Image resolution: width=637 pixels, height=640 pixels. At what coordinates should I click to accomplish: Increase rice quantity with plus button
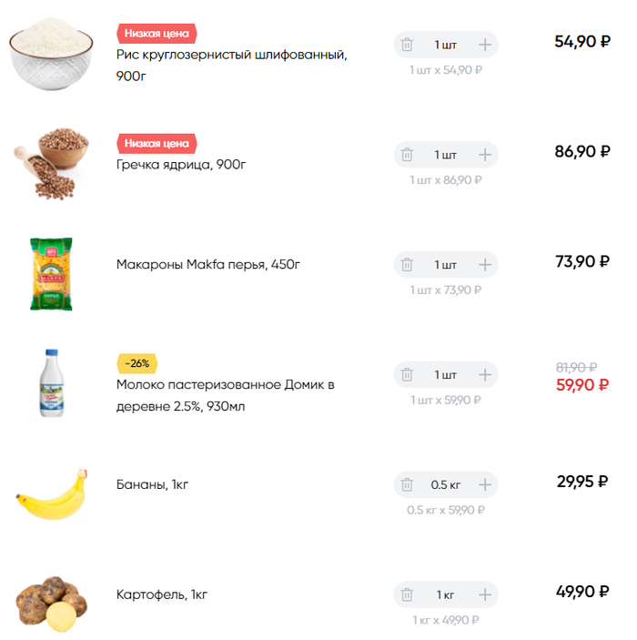pyautogui.click(x=485, y=45)
